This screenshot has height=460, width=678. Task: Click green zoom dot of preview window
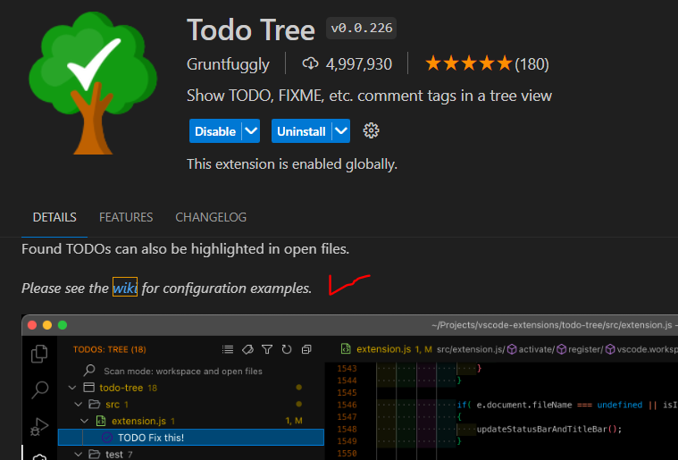(x=63, y=325)
